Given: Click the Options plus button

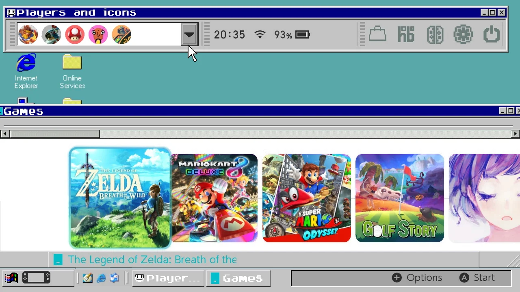Looking at the screenshot, I should pos(417,278).
